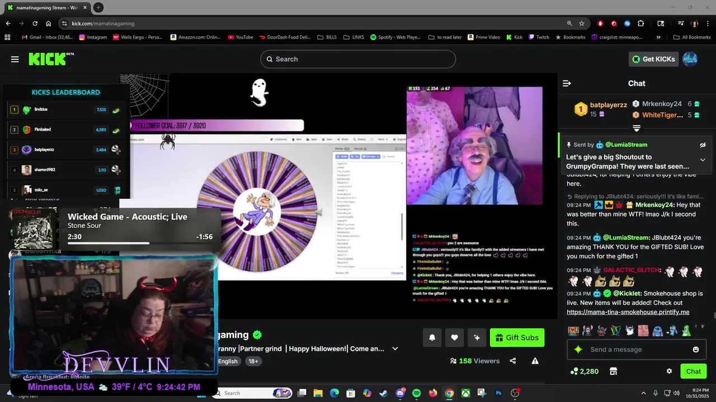The height and width of the screenshot is (402, 716).
Task: Open the emoji picker in chat
Action: click(696, 350)
